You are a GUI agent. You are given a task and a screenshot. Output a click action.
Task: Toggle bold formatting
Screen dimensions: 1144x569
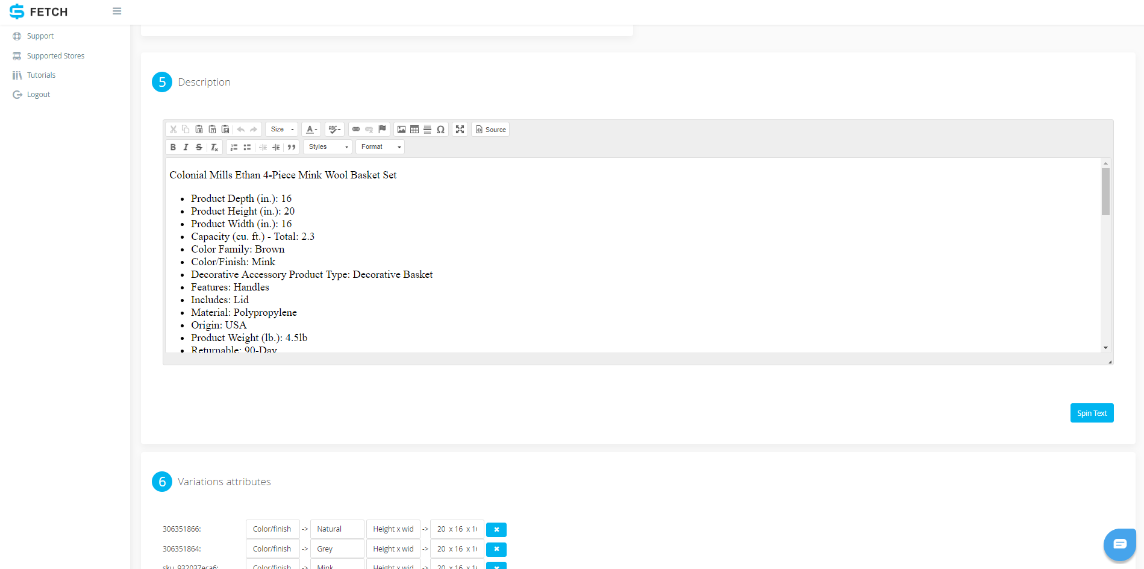point(173,147)
